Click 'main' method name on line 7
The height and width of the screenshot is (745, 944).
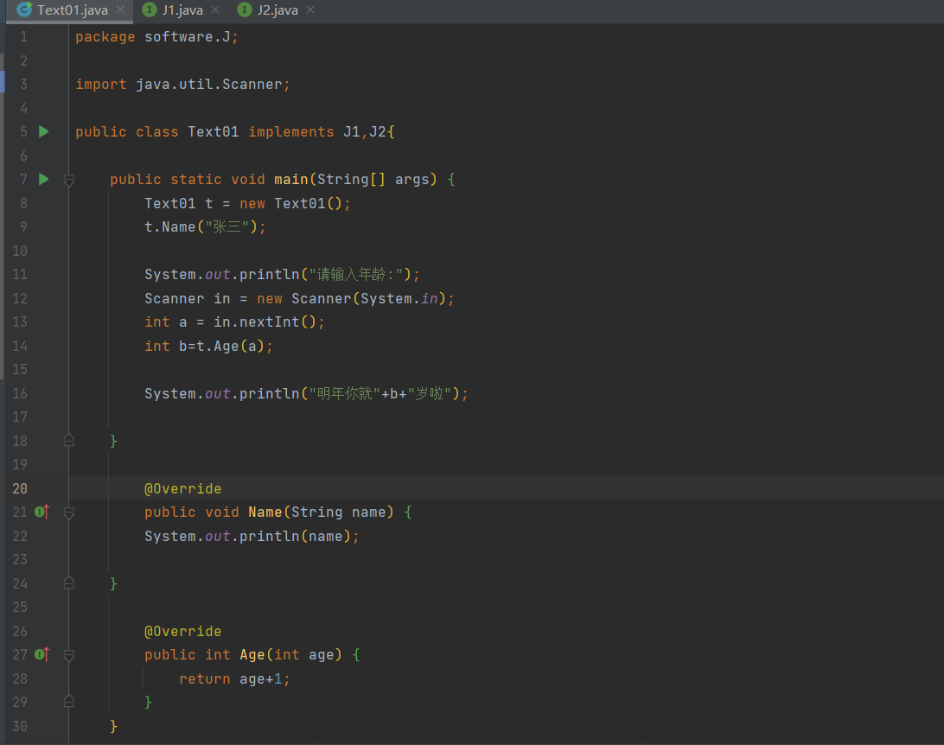tap(290, 179)
